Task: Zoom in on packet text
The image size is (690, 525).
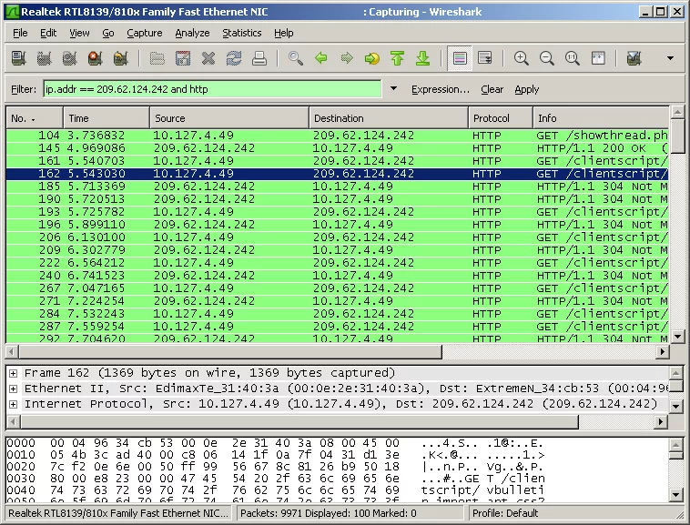Action: click(521, 58)
